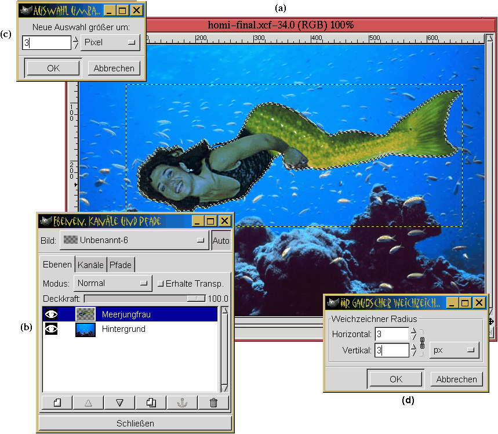
Task: Click the duplicate layer icon
Action: pyautogui.click(x=151, y=403)
